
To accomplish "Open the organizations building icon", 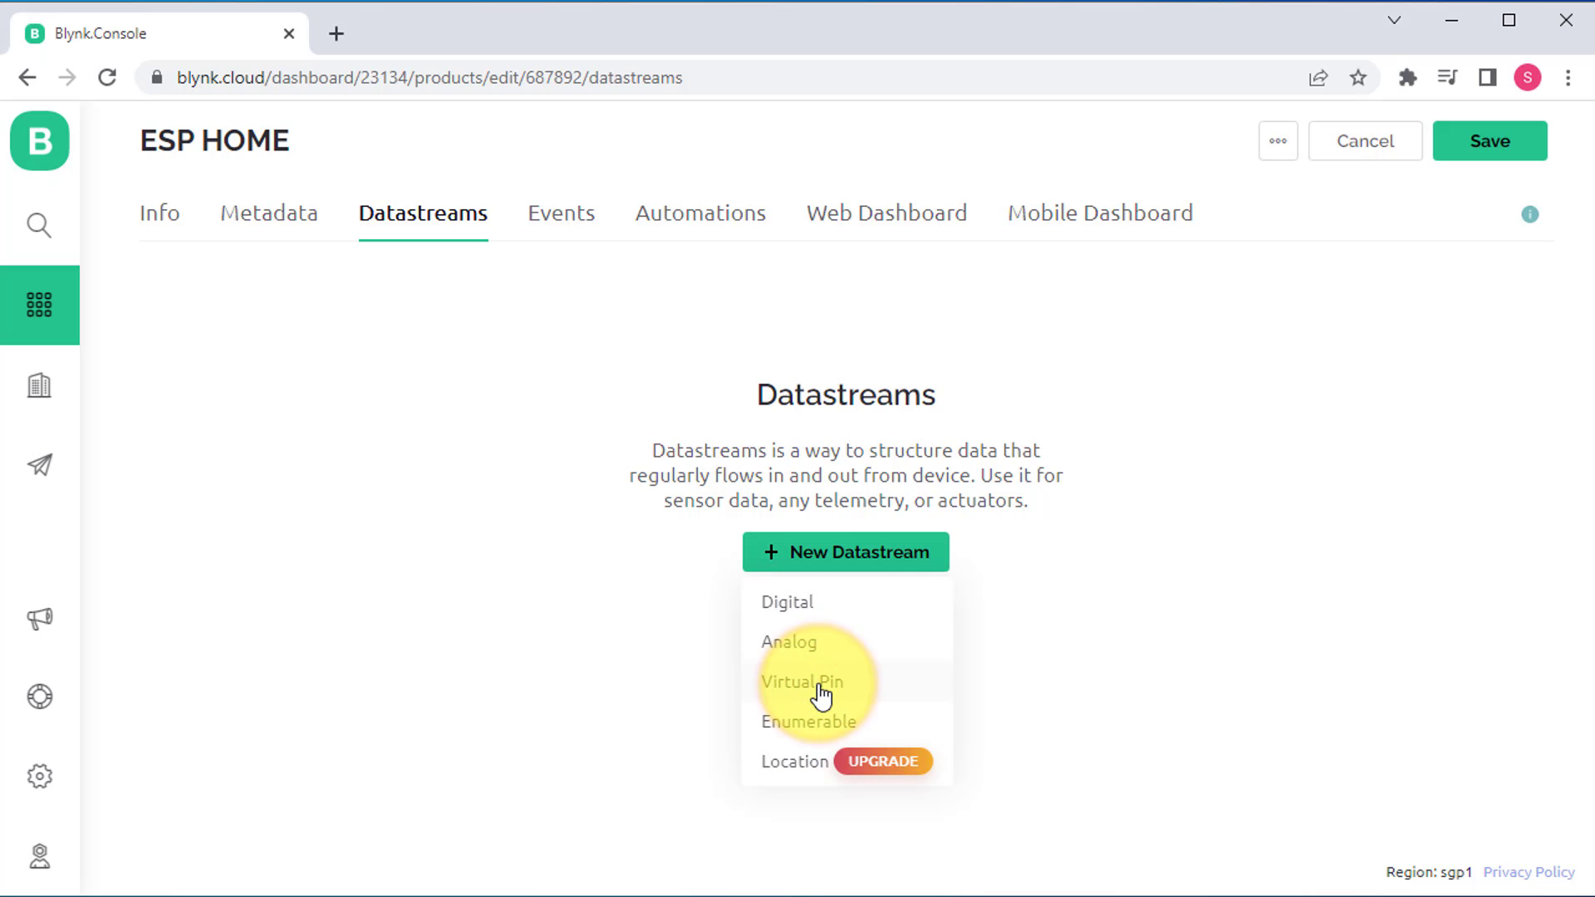I will click(x=39, y=385).
